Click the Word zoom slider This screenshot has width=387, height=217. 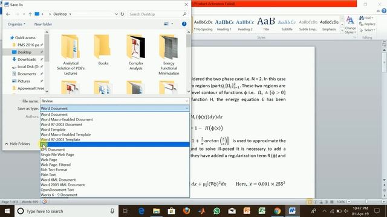(366, 202)
